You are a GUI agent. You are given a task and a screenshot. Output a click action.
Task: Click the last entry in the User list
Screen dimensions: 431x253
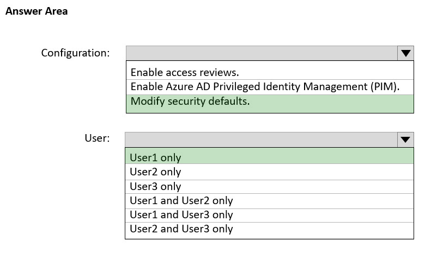(x=269, y=230)
